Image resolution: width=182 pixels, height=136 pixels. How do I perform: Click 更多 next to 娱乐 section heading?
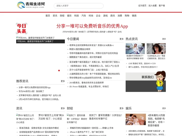[164, 108]
